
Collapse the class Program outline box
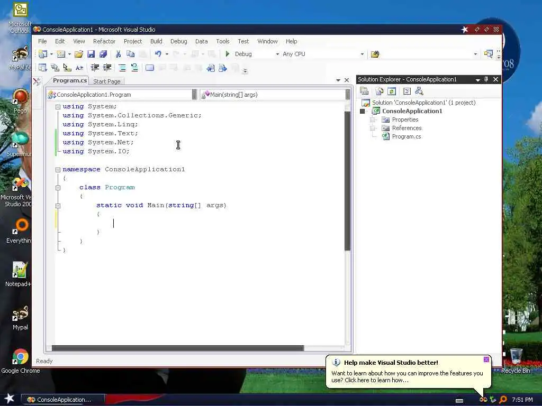(x=58, y=188)
